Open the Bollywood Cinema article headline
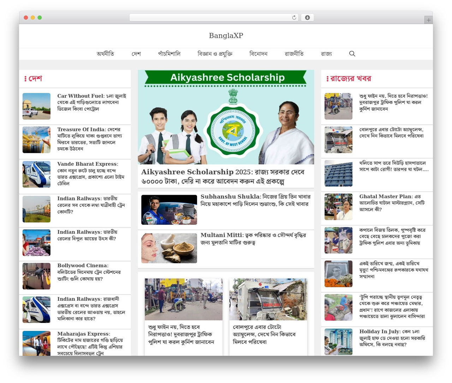The height and width of the screenshot is (383, 452). pos(89,272)
